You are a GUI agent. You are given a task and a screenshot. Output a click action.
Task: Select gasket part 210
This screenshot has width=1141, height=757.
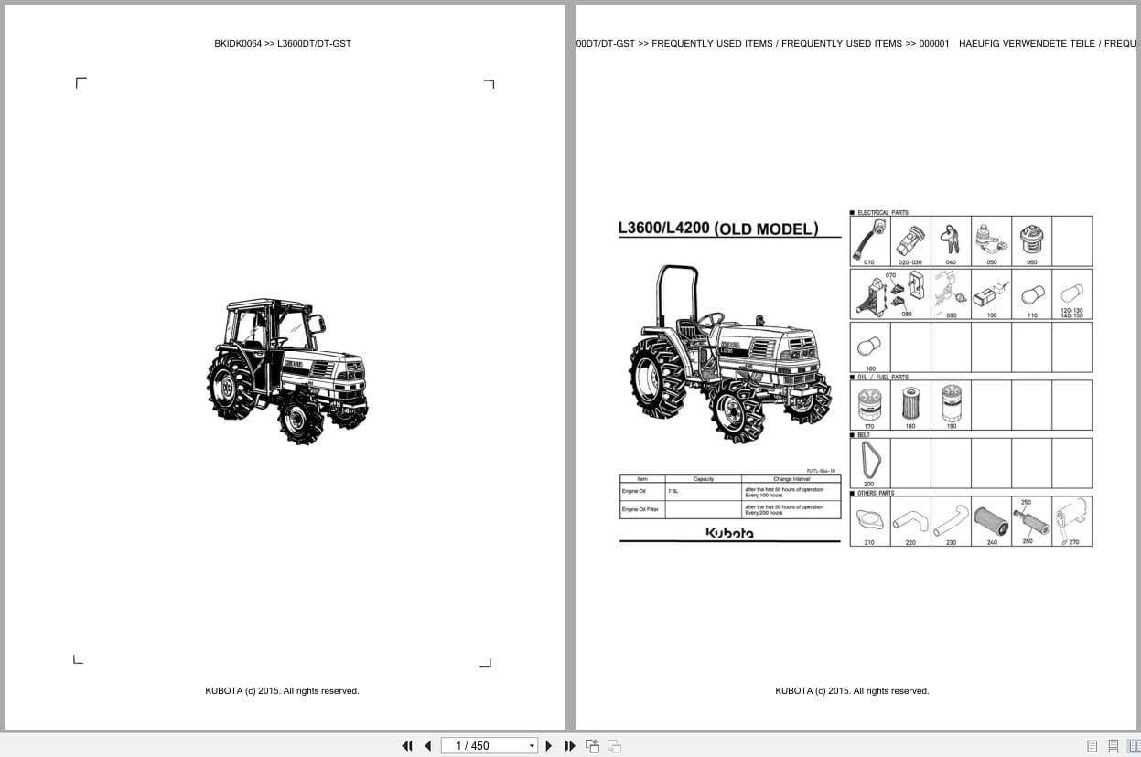(x=870, y=522)
